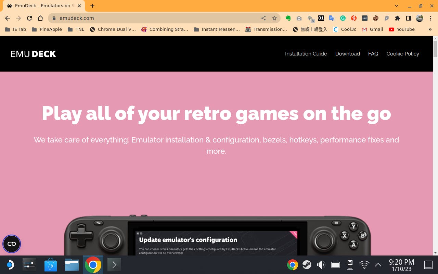The height and width of the screenshot is (274, 438).
Task: Switch to Chrome window on taskbar
Action: tap(93, 265)
